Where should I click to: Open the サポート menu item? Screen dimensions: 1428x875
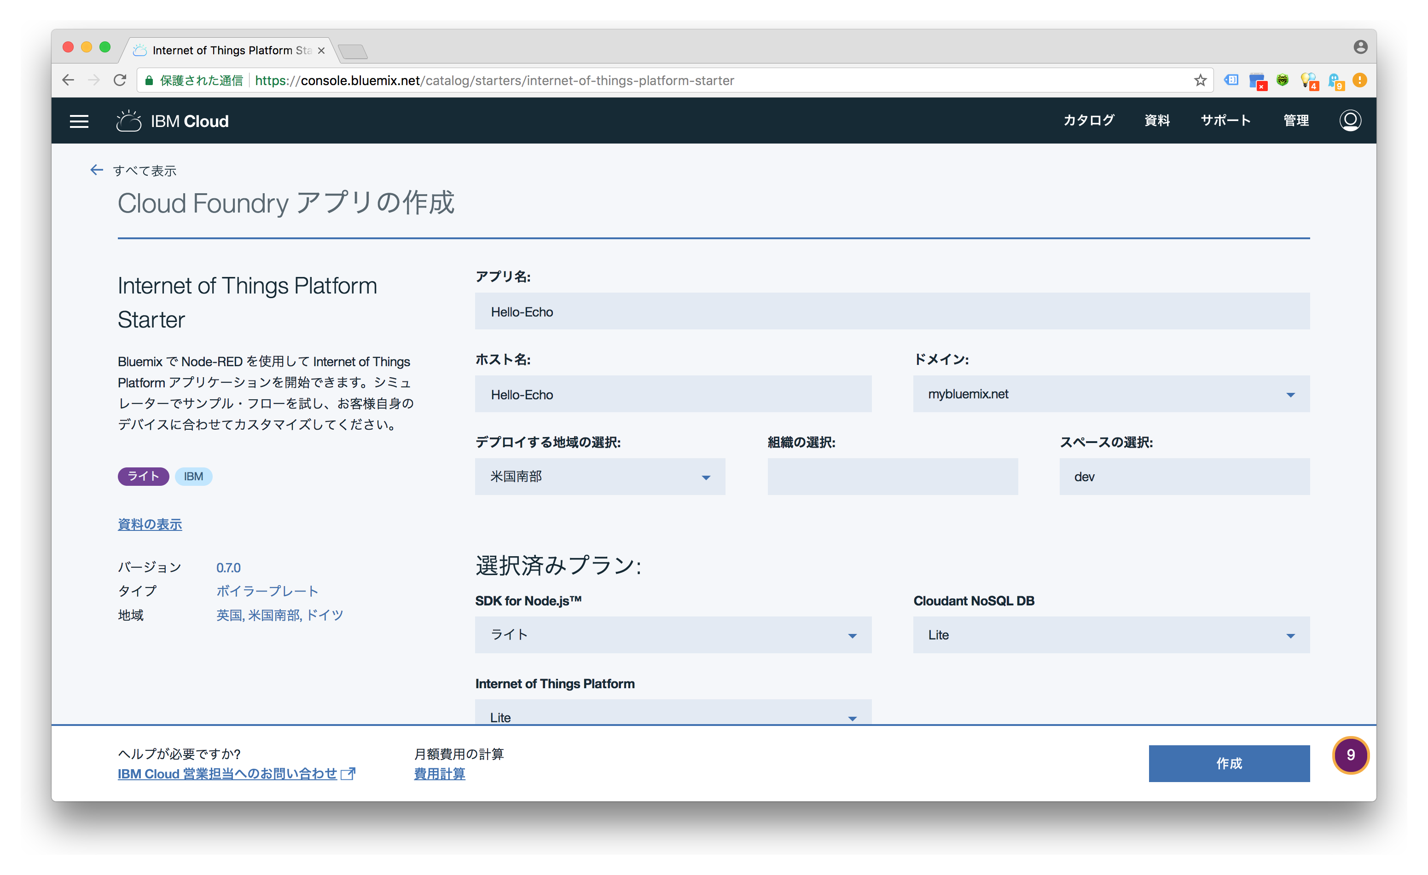(x=1225, y=121)
